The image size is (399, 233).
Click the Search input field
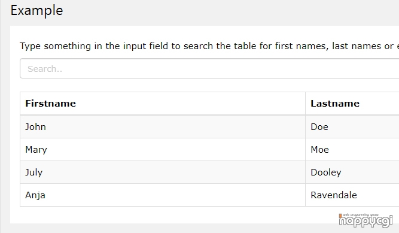209,68
